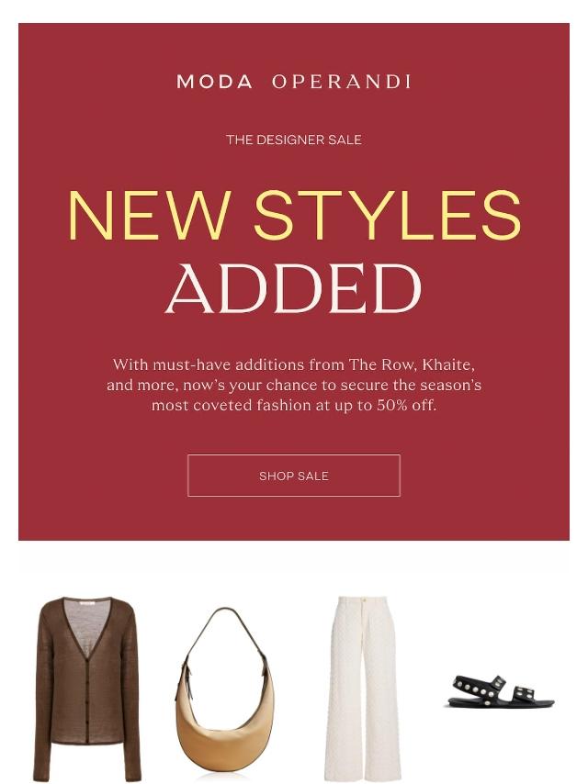Image resolution: width=588 pixels, height=784 pixels.
Task: Click the white pants waistband
Action: click(x=363, y=600)
